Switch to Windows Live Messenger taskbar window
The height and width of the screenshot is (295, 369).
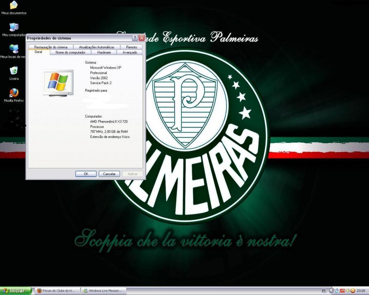point(104,291)
